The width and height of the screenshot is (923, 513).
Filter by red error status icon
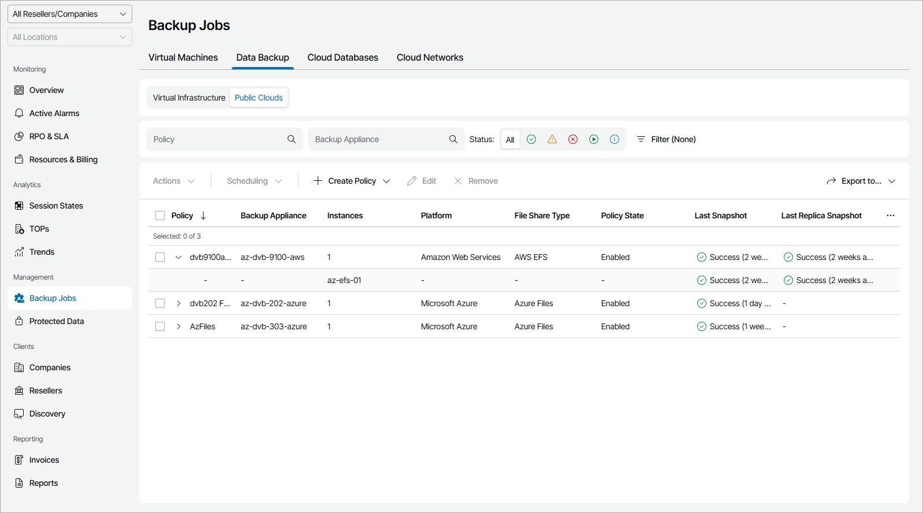point(573,139)
